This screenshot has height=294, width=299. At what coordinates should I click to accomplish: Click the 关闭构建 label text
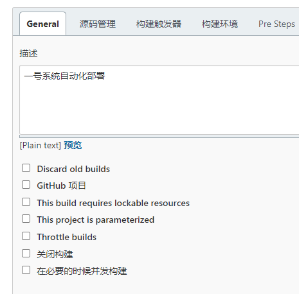click(x=55, y=254)
